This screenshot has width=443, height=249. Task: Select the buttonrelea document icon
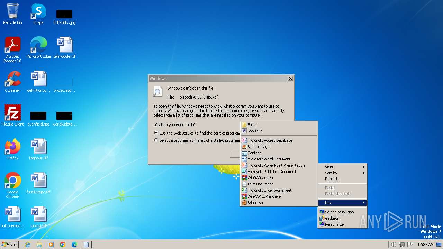12,217
